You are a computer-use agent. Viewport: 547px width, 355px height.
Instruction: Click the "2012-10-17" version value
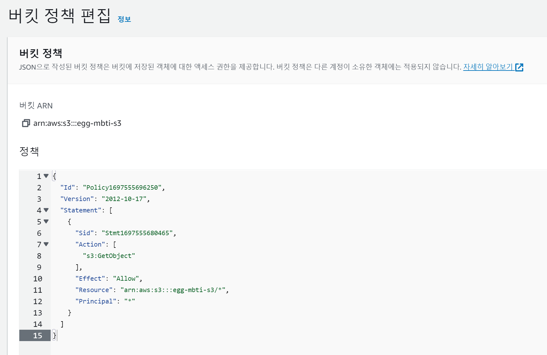[x=124, y=199]
